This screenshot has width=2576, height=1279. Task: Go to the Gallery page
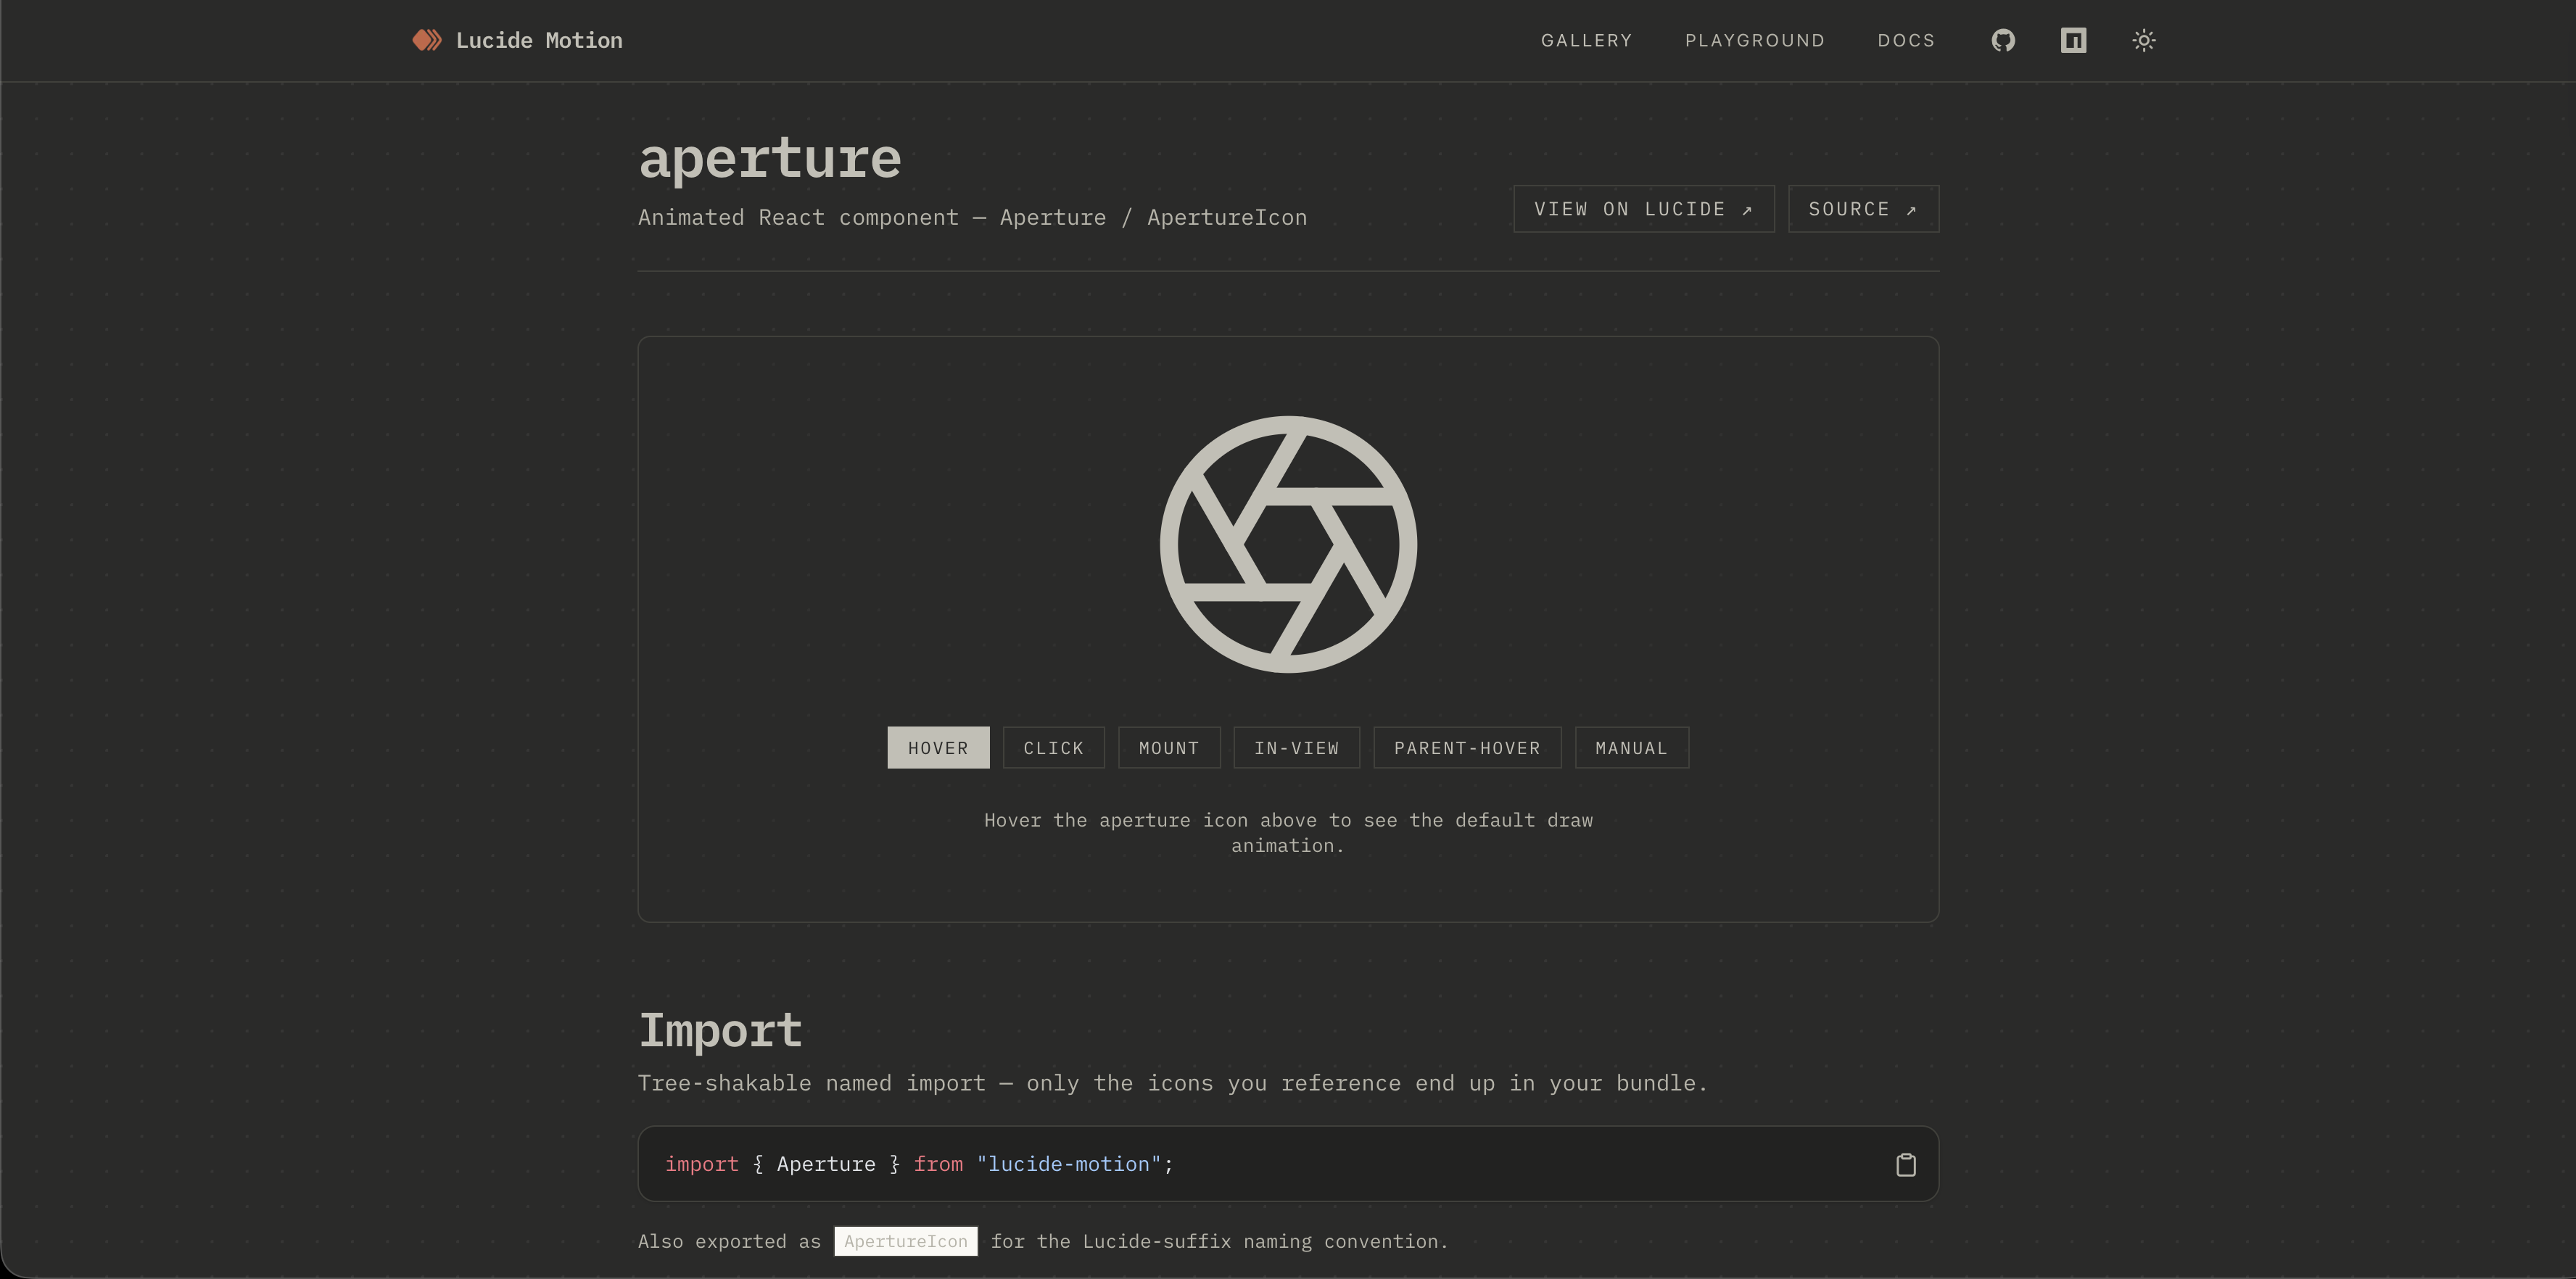click(1586, 40)
